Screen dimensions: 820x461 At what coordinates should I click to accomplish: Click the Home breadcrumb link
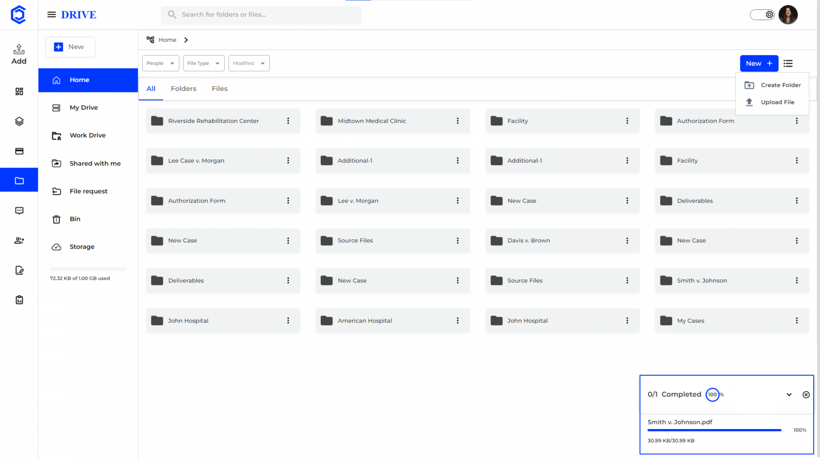click(x=167, y=40)
